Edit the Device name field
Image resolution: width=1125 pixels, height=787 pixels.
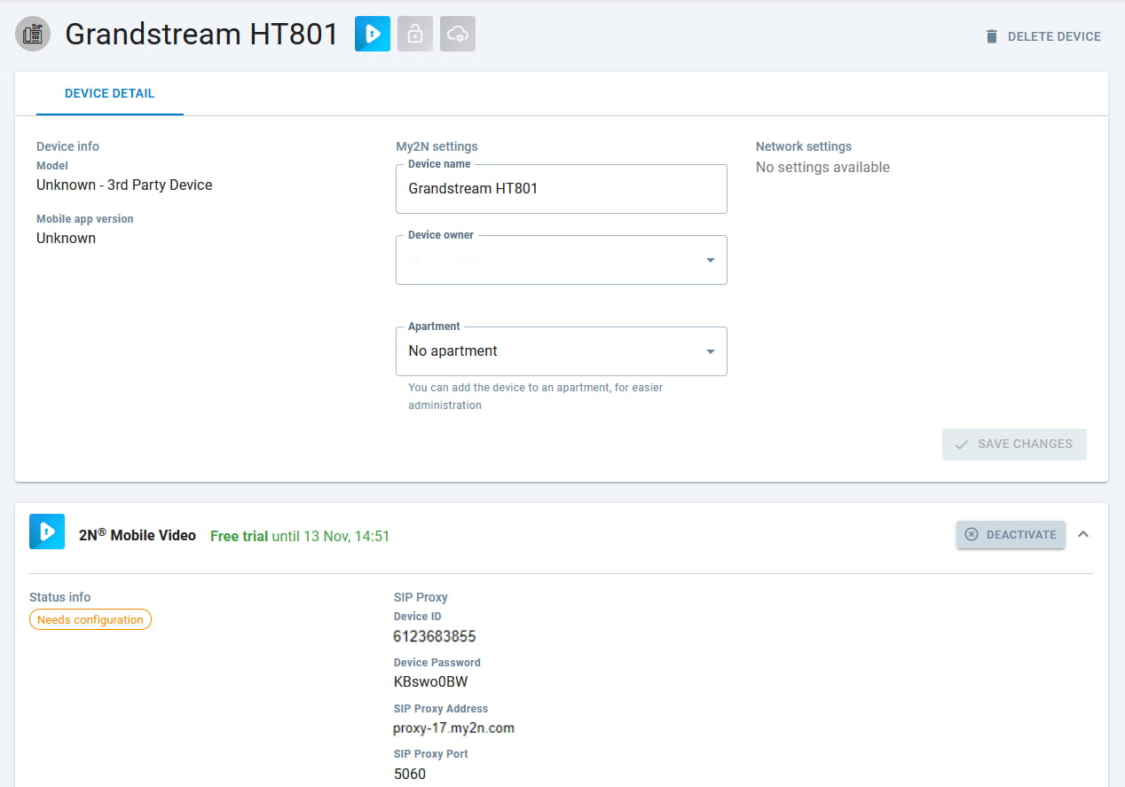tap(562, 188)
